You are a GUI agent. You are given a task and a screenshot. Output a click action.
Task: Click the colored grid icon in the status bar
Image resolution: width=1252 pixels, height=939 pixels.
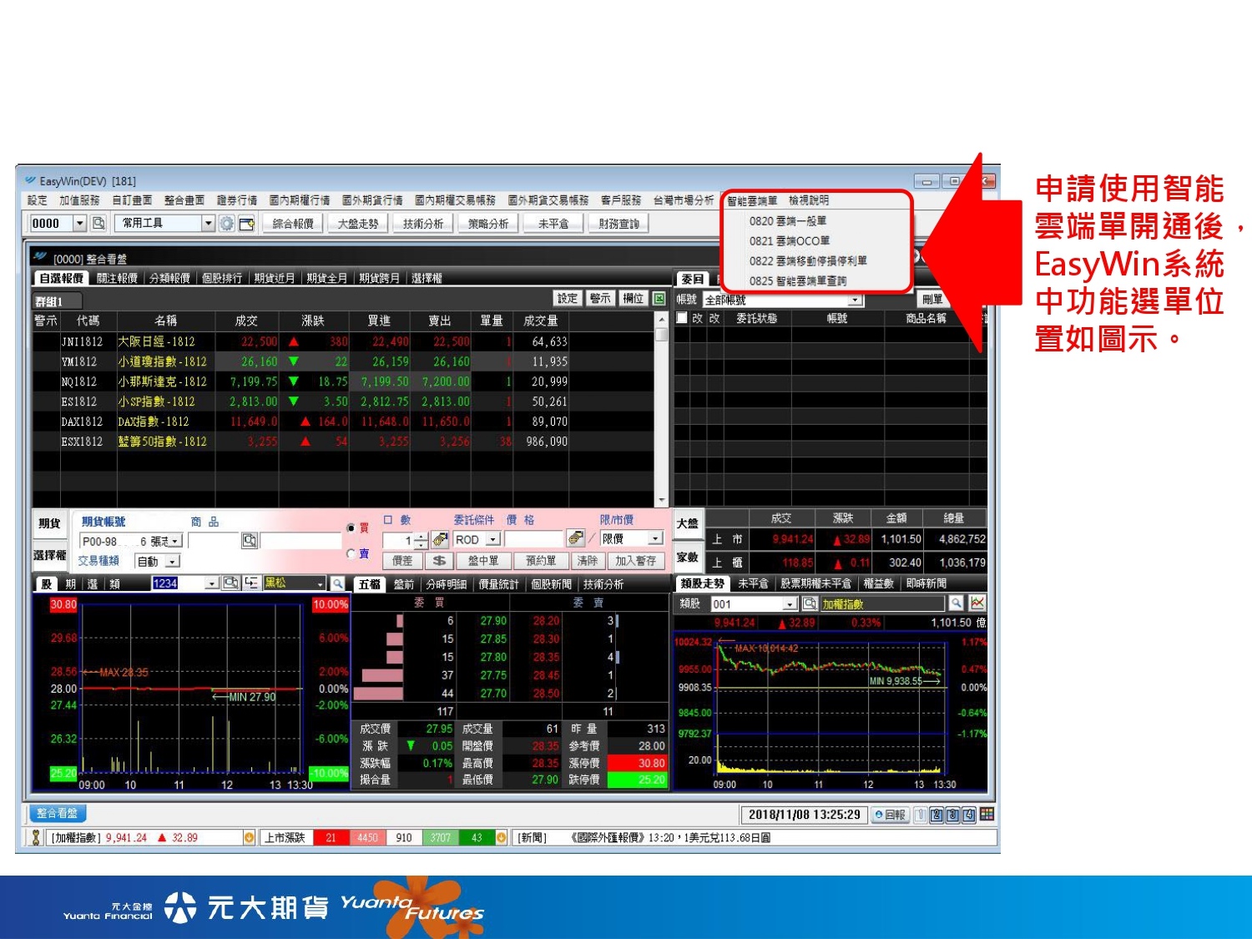(987, 815)
